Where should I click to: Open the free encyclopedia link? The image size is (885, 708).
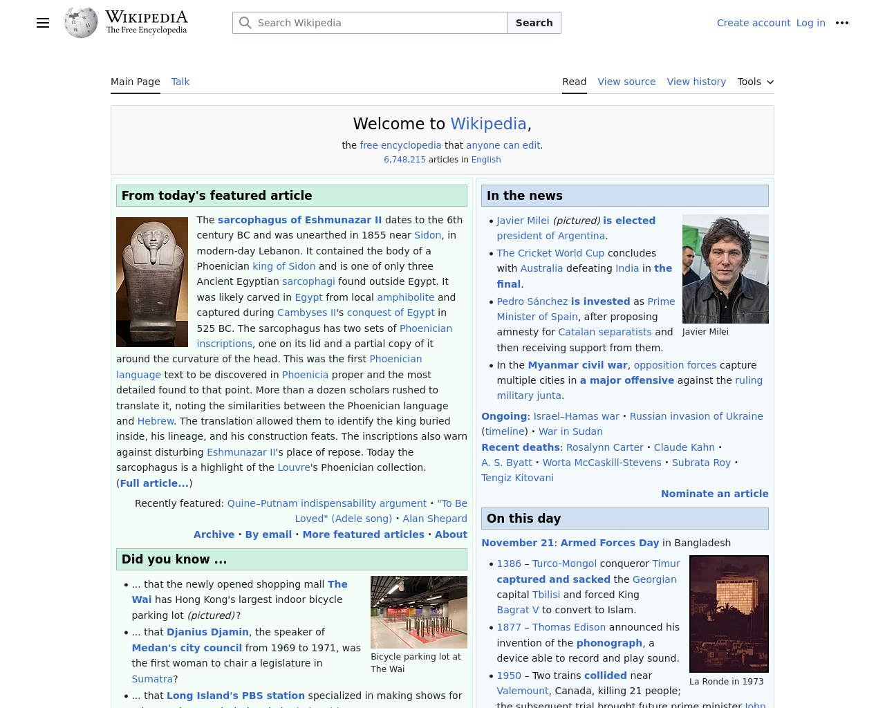tap(400, 145)
